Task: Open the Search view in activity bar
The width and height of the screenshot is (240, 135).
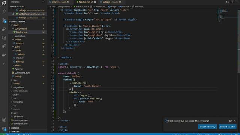Action: pos(4,12)
